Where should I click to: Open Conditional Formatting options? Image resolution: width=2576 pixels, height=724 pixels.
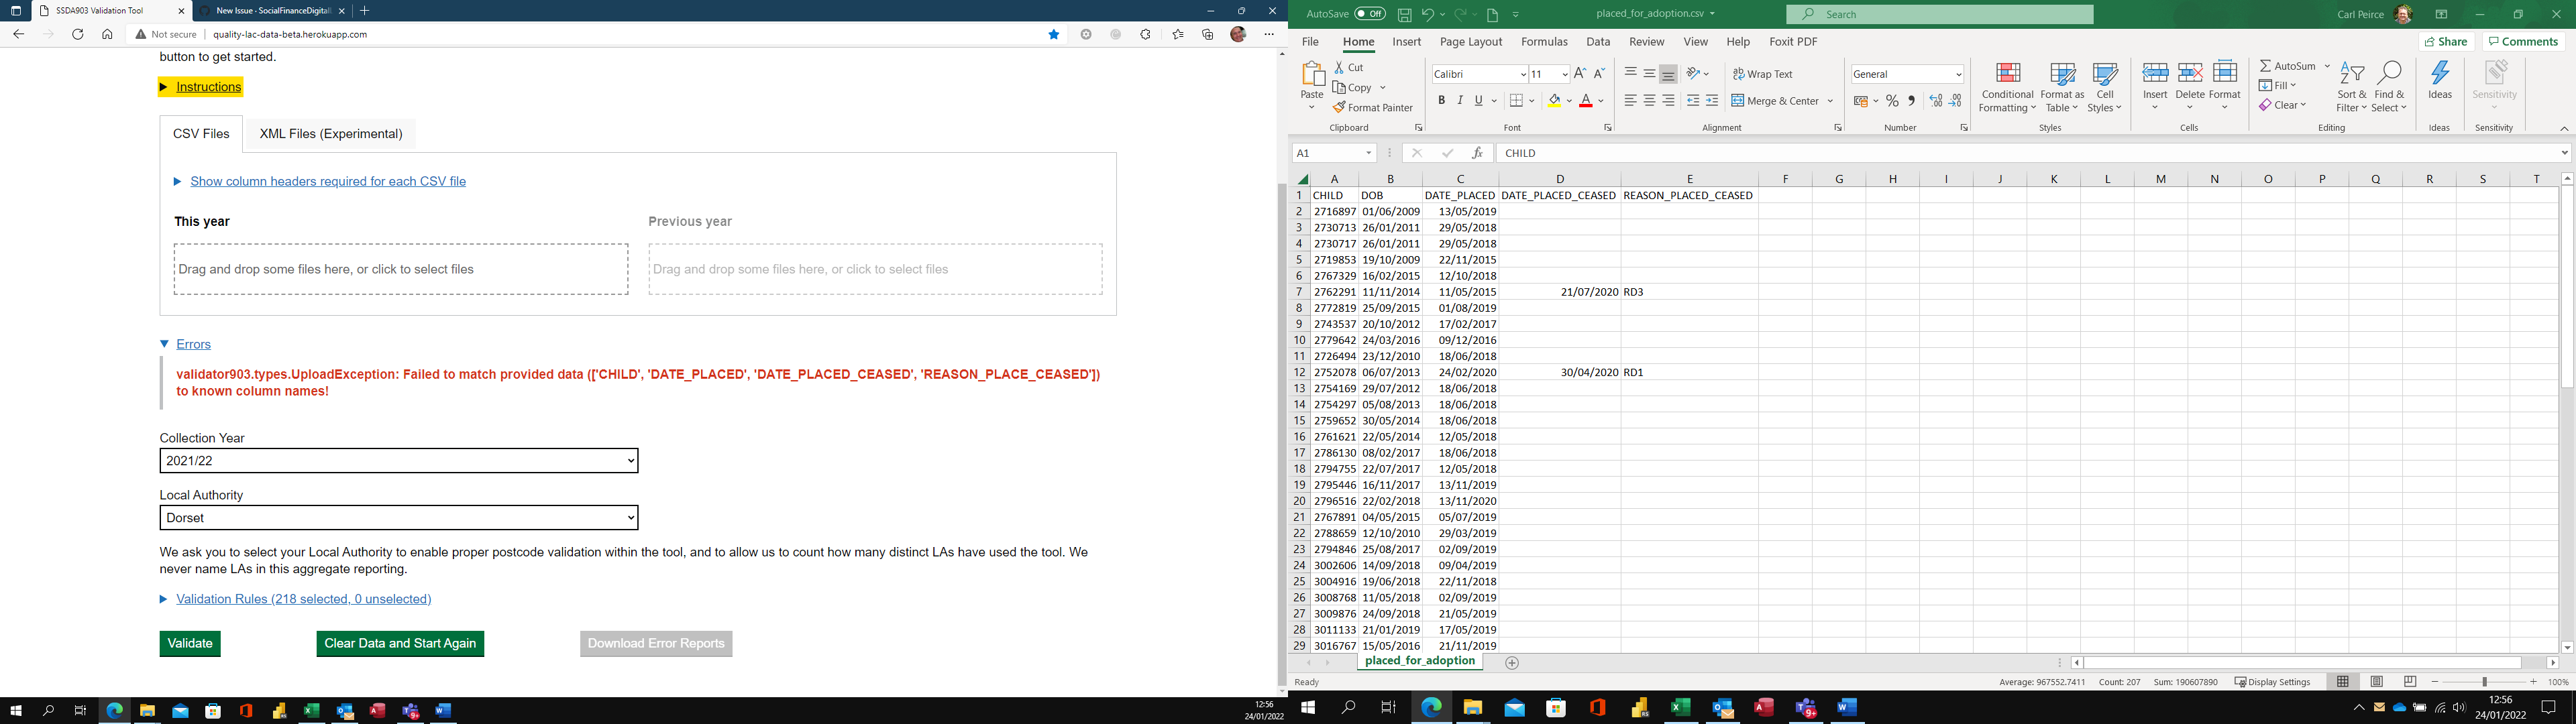pos(2006,89)
